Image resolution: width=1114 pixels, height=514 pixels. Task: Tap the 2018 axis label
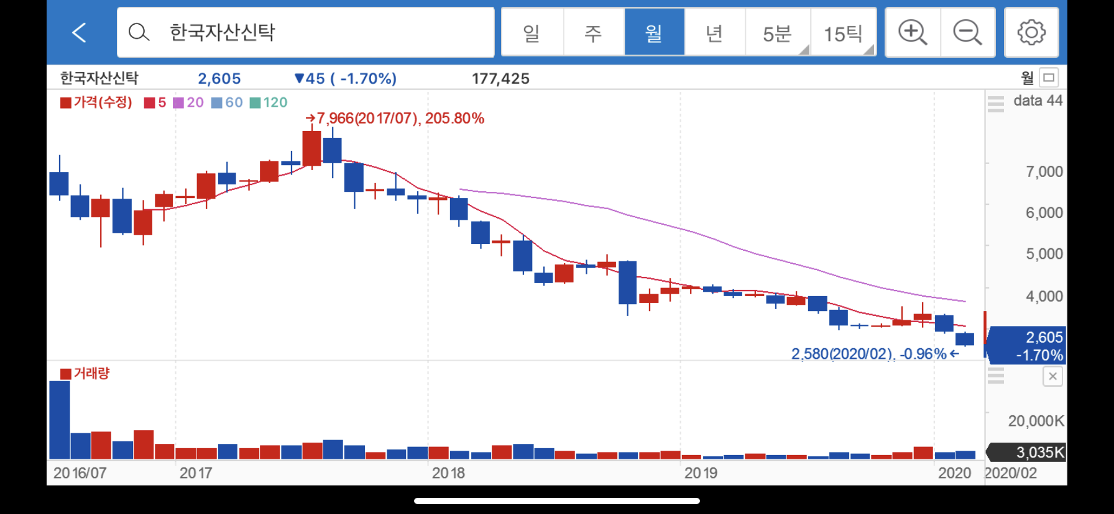pos(448,473)
